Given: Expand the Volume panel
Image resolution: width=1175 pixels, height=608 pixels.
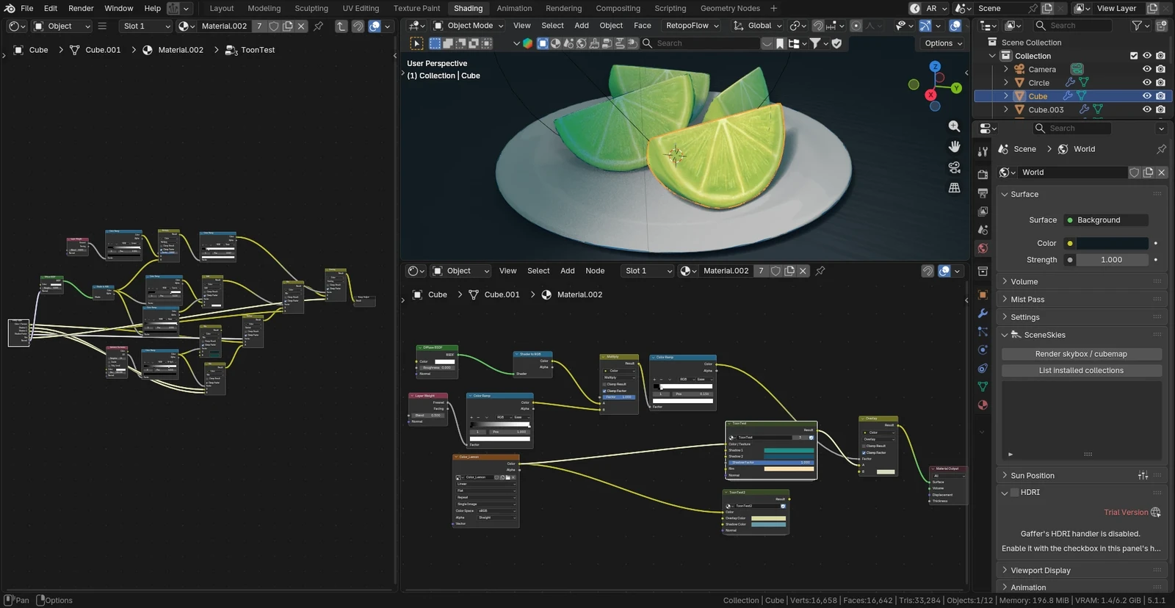Looking at the screenshot, I should point(1081,282).
